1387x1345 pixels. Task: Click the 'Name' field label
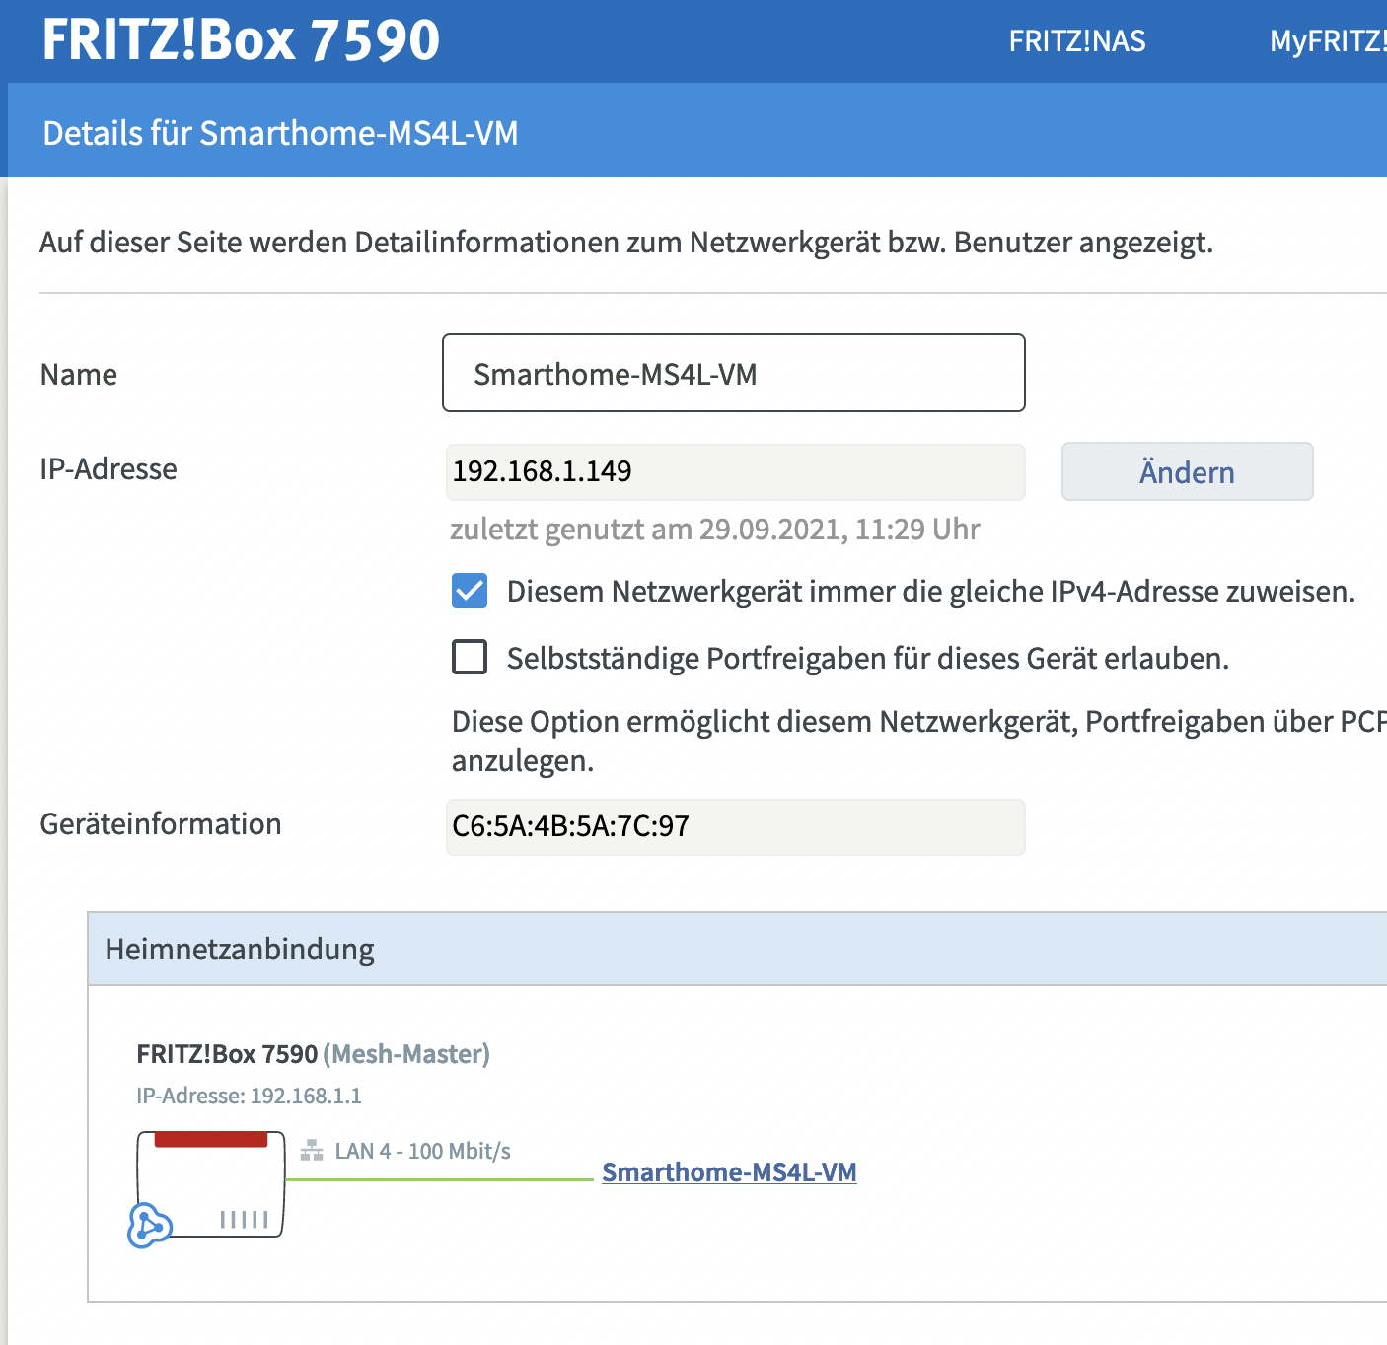tap(79, 375)
